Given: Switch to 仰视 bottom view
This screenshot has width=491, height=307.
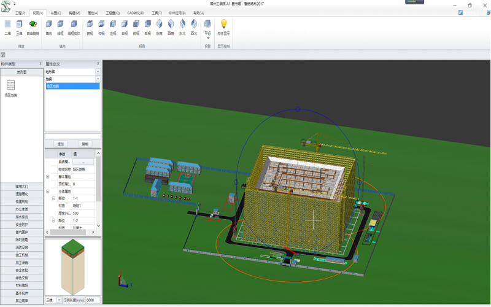Looking at the screenshot, I should 101,28.
